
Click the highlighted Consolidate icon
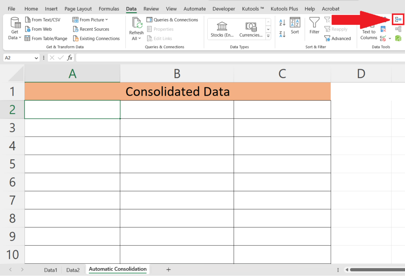[398, 19]
